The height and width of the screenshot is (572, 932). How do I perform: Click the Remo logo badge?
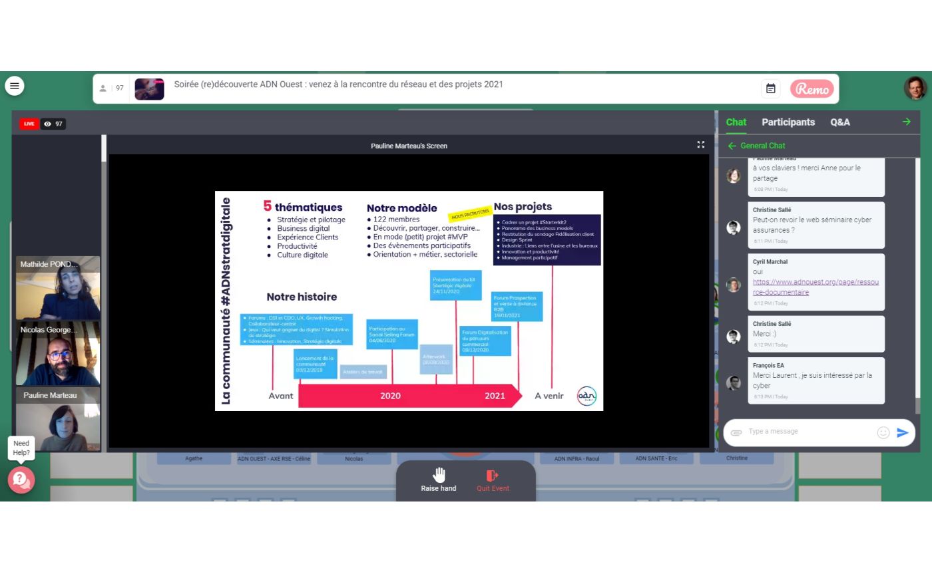812,88
